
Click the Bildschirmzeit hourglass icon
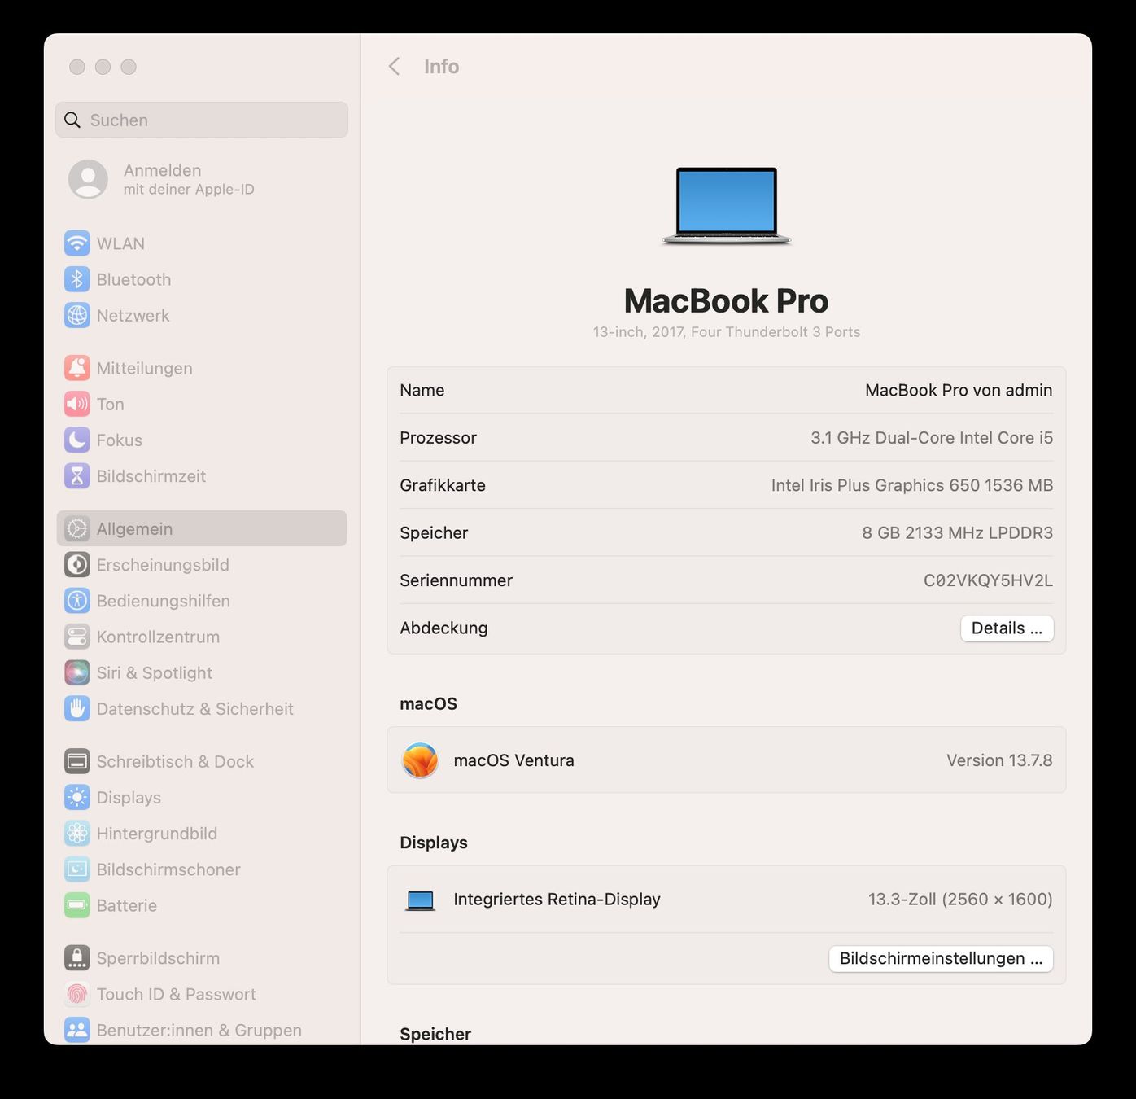pyautogui.click(x=77, y=475)
